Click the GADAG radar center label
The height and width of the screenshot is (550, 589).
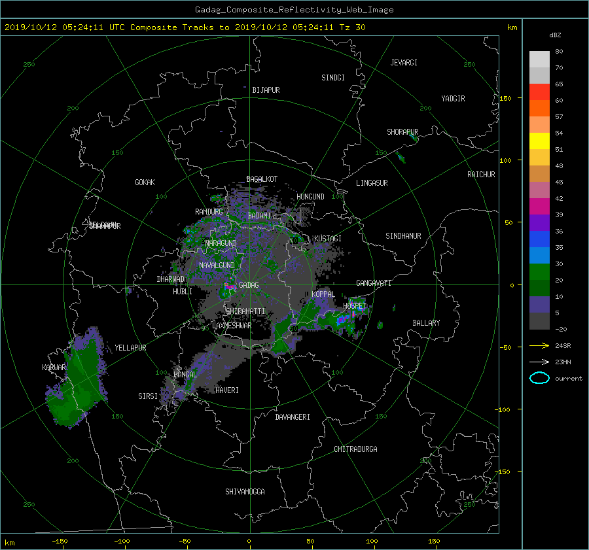pos(249,285)
